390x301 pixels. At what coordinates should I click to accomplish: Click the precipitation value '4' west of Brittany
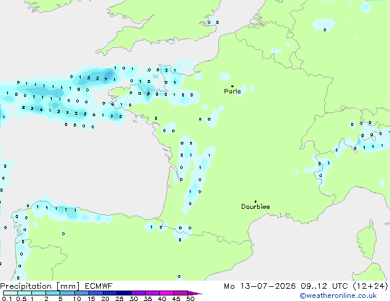click(41, 109)
